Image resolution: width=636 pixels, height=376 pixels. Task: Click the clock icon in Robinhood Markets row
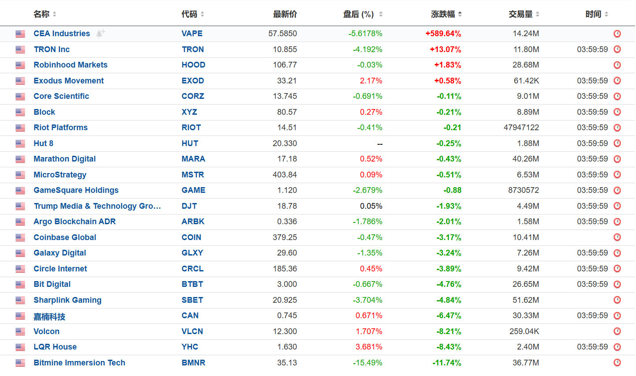[617, 65]
